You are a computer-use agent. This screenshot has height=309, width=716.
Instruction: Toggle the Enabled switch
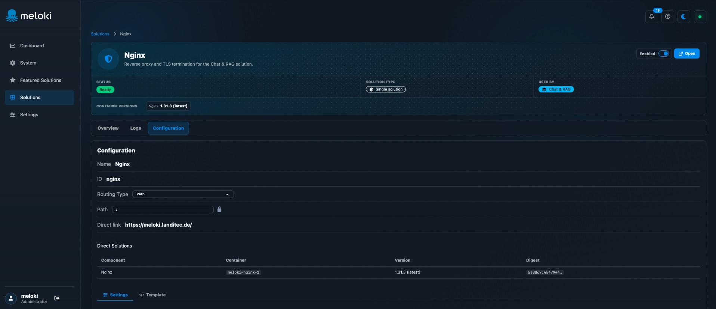664,54
